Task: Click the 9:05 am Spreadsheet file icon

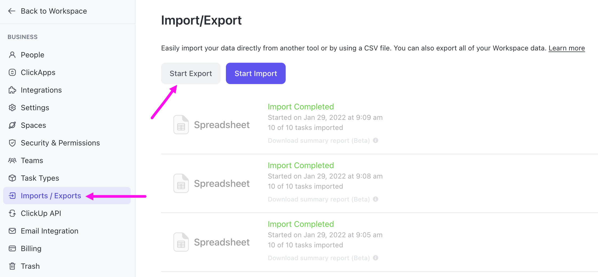Action: [x=181, y=242]
